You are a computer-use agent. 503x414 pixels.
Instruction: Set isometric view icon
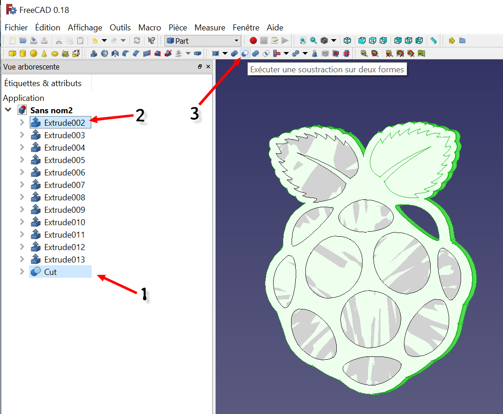tap(347, 41)
